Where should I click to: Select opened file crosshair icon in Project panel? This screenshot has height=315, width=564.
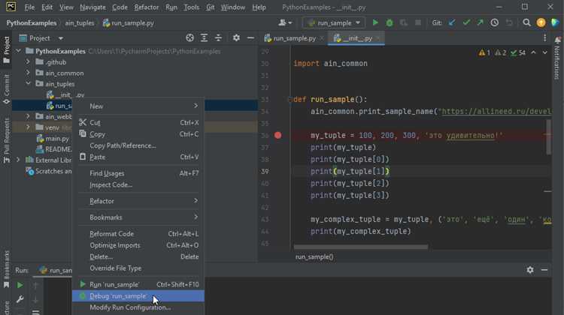(x=190, y=38)
